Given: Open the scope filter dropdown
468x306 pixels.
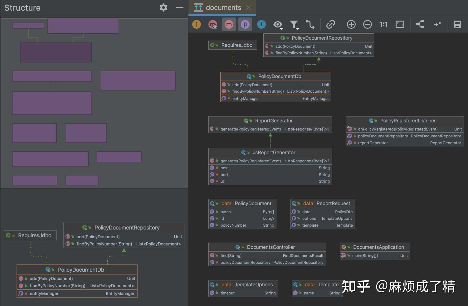Looking at the screenshot, I should pos(294,24).
